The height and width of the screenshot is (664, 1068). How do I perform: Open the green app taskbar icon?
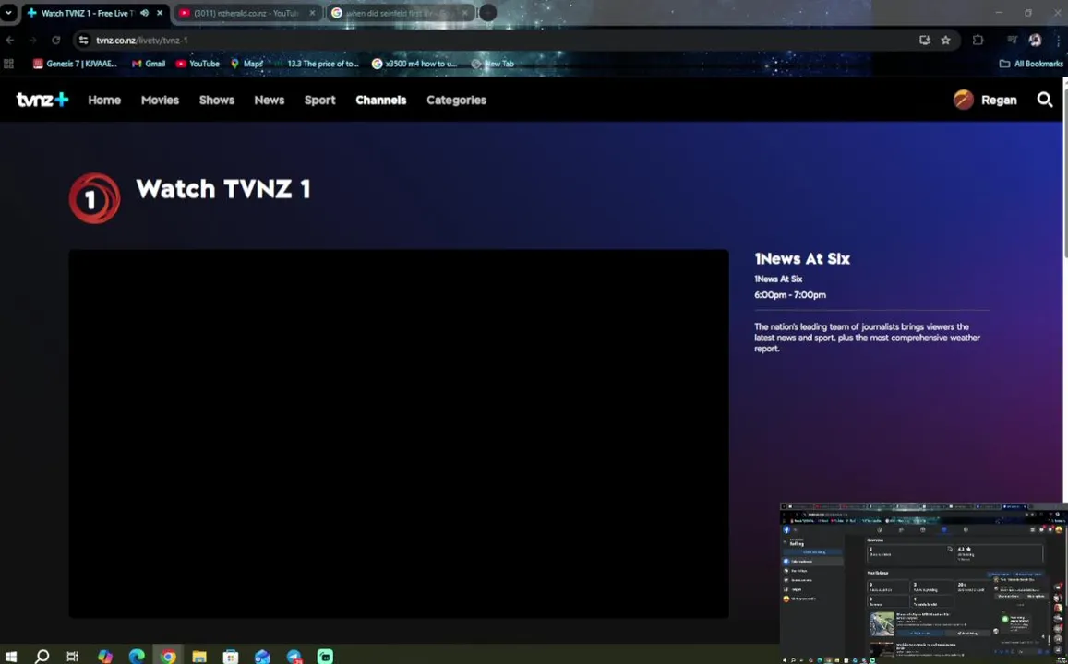325,656
